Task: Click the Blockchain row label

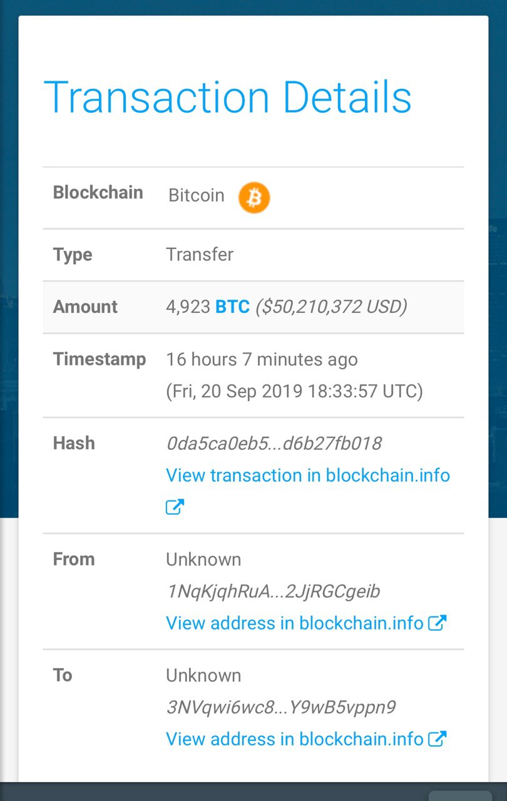Action: (x=98, y=192)
